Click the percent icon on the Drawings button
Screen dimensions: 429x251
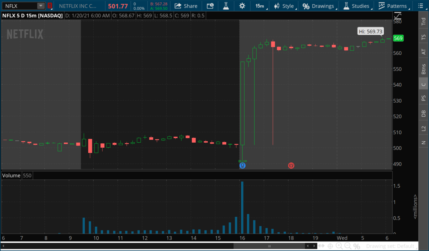306,6
